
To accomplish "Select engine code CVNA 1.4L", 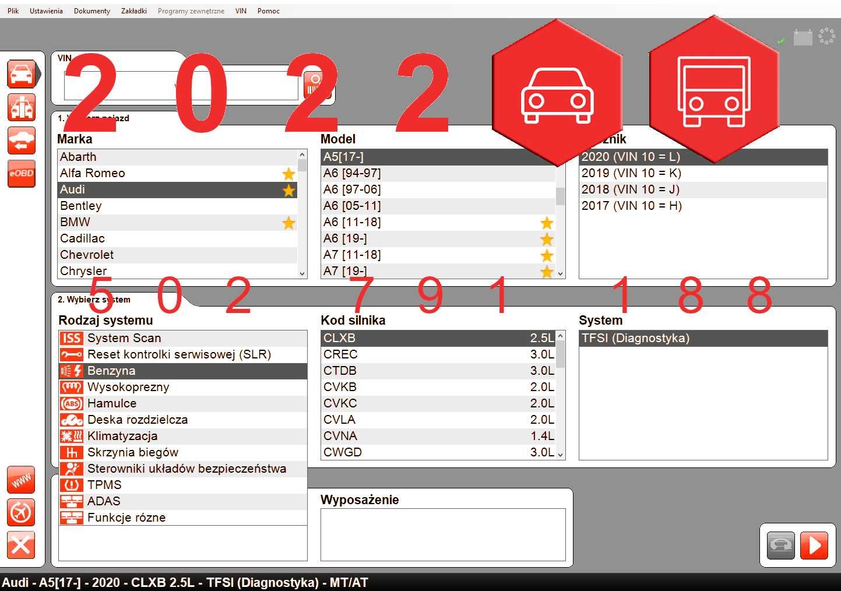I will tap(438, 436).
